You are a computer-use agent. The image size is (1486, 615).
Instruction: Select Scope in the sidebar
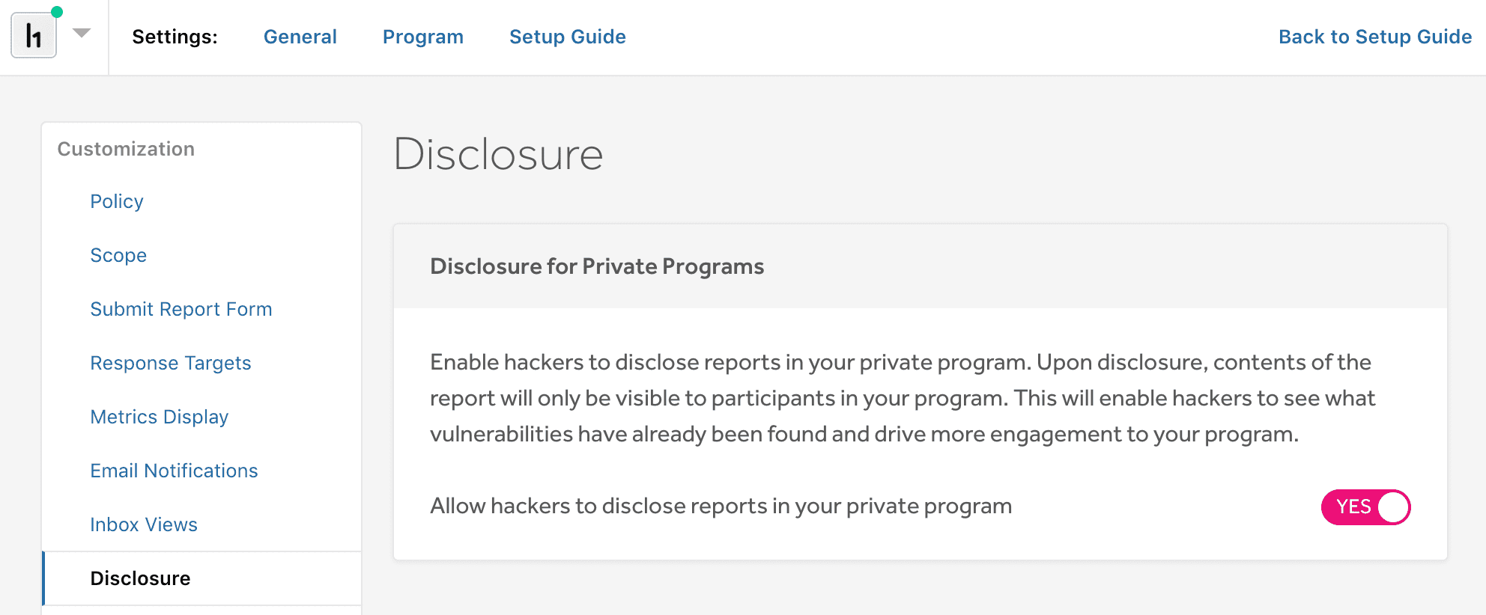point(118,255)
